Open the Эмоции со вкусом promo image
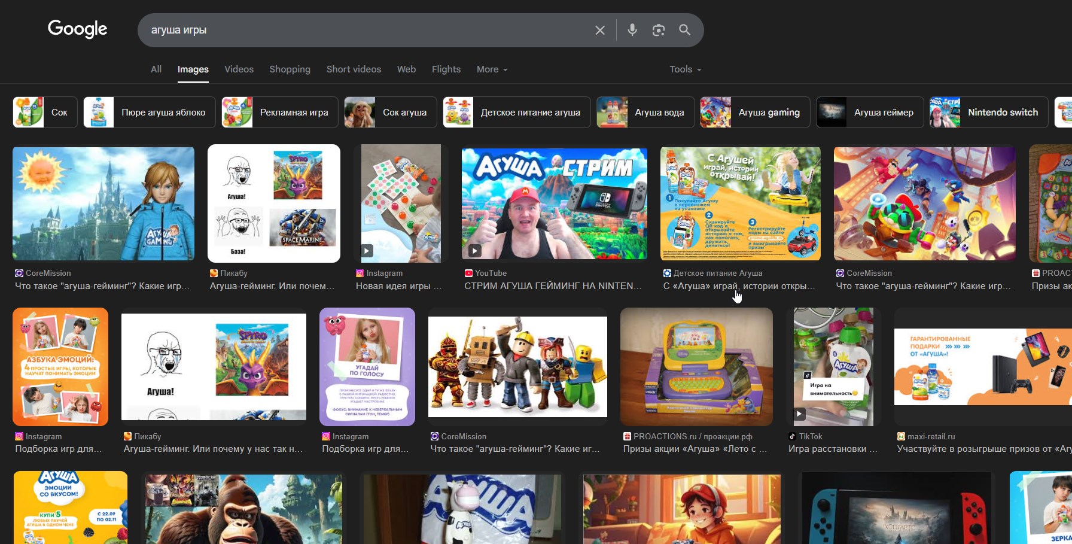This screenshot has height=544, width=1072. pos(70,507)
